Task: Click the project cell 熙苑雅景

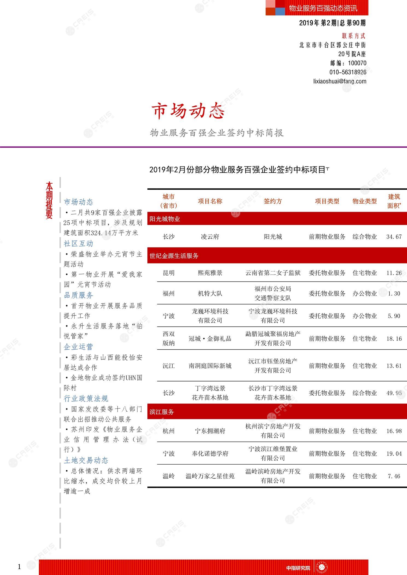Action: pyautogui.click(x=210, y=273)
